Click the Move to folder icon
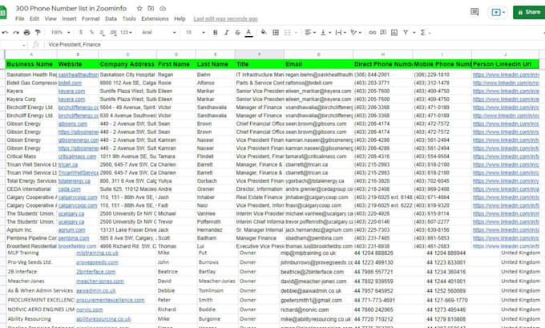Screen dimensions: 545x328 [x=151, y=8]
